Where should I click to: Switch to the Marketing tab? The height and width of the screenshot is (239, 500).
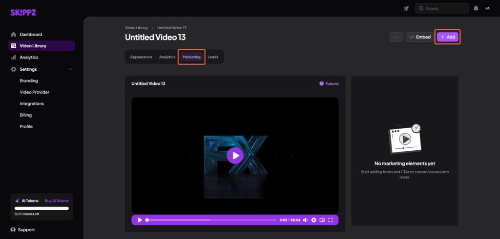pos(191,57)
